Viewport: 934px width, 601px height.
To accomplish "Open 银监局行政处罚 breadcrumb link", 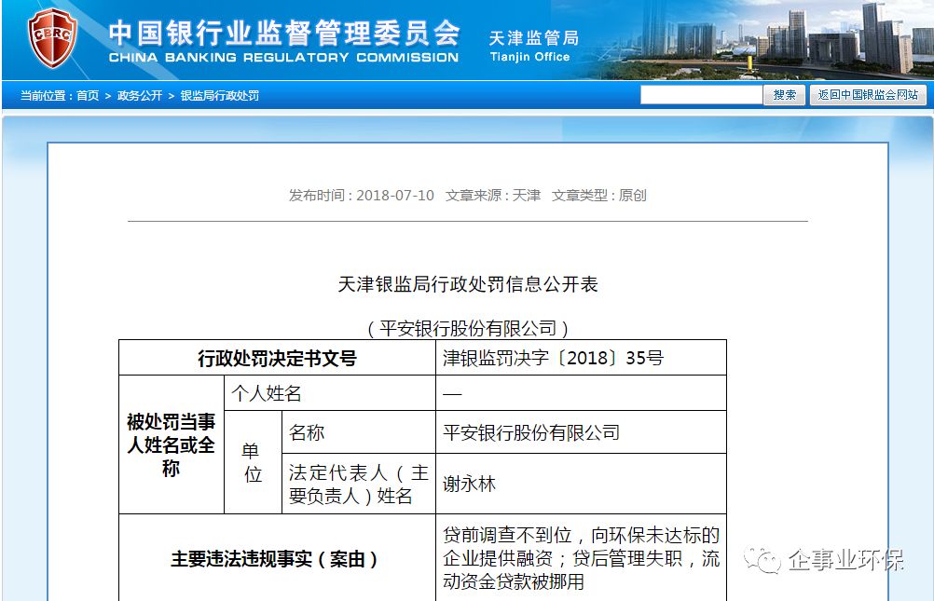I will point(219,95).
